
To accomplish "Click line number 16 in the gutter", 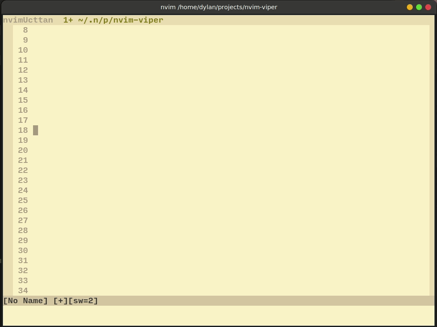I will pyautogui.click(x=23, y=110).
